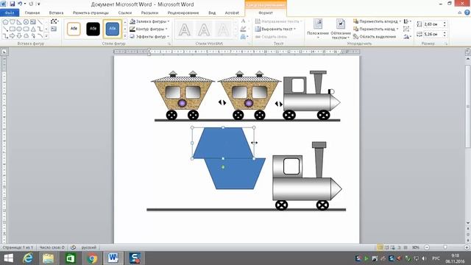The height and width of the screenshot is (265, 471).
Task: Minimize the ribbon with the caret icon
Action: [x=459, y=13]
